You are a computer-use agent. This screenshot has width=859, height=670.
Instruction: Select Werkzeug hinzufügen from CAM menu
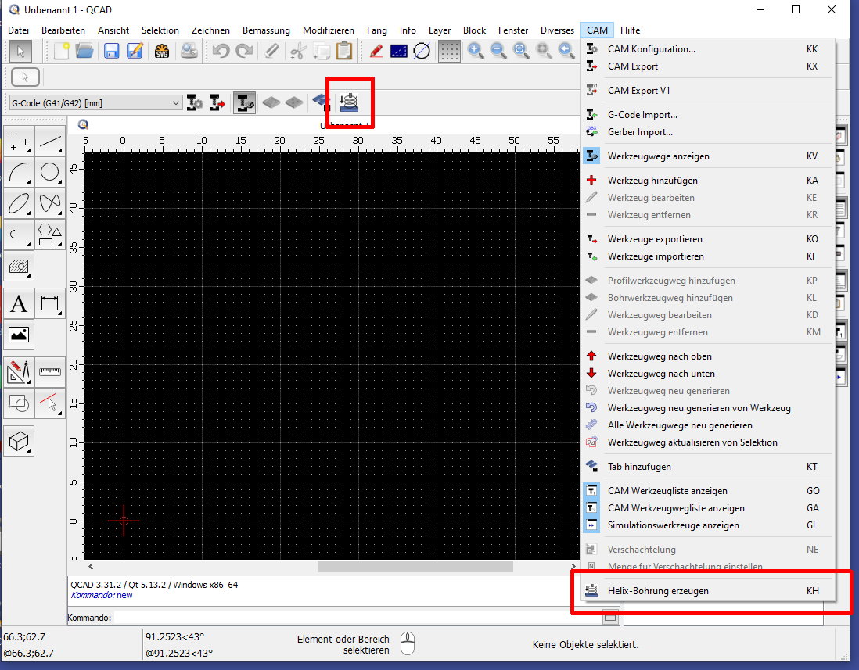(x=652, y=181)
